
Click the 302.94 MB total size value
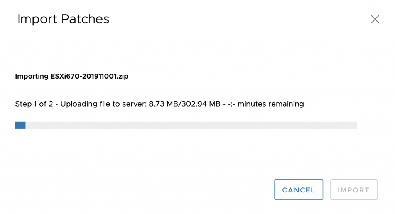[x=201, y=104]
